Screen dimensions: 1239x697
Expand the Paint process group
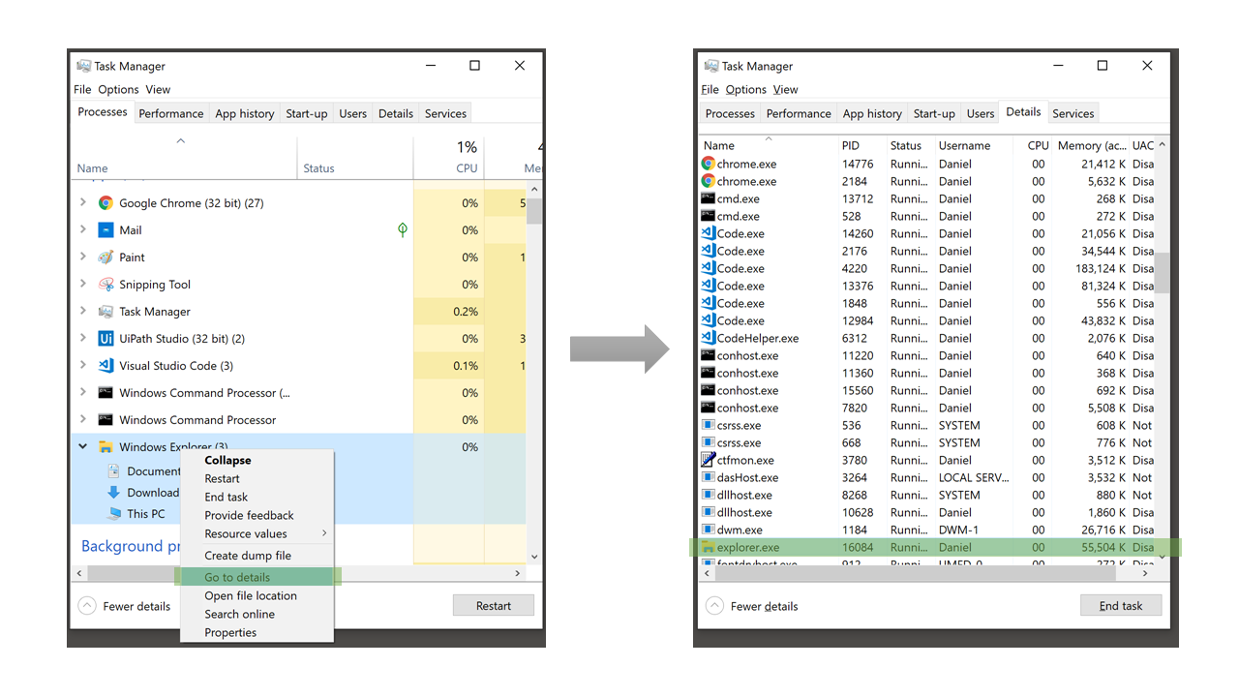(83, 258)
